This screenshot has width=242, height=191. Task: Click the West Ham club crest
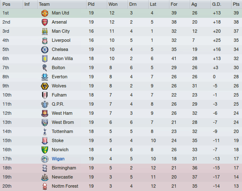(45, 113)
